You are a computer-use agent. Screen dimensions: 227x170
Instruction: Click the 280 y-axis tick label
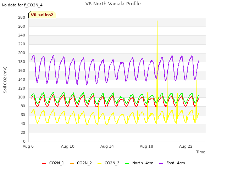pyautogui.click(x=22, y=17)
